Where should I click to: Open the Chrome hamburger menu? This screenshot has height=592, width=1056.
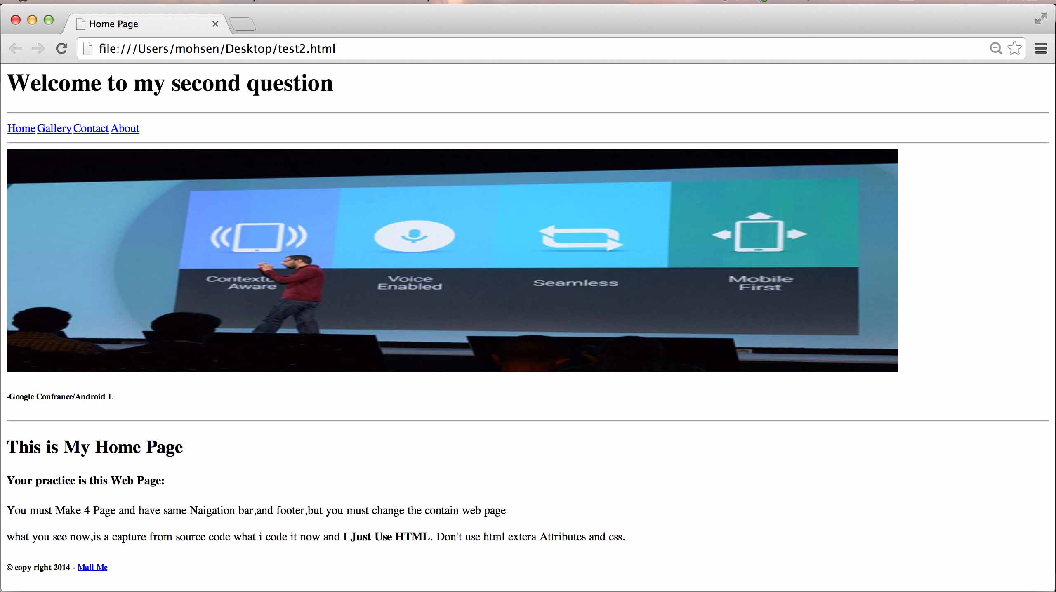pyautogui.click(x=1040, y=49)
